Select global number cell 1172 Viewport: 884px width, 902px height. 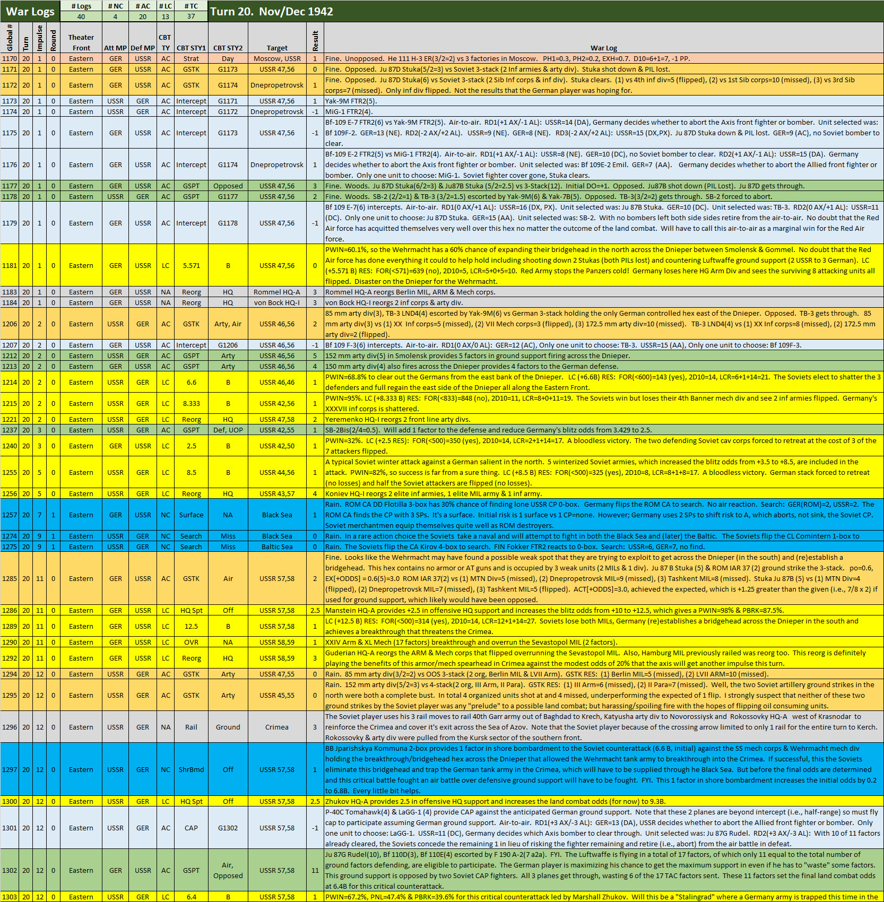[x=10, y=85]
